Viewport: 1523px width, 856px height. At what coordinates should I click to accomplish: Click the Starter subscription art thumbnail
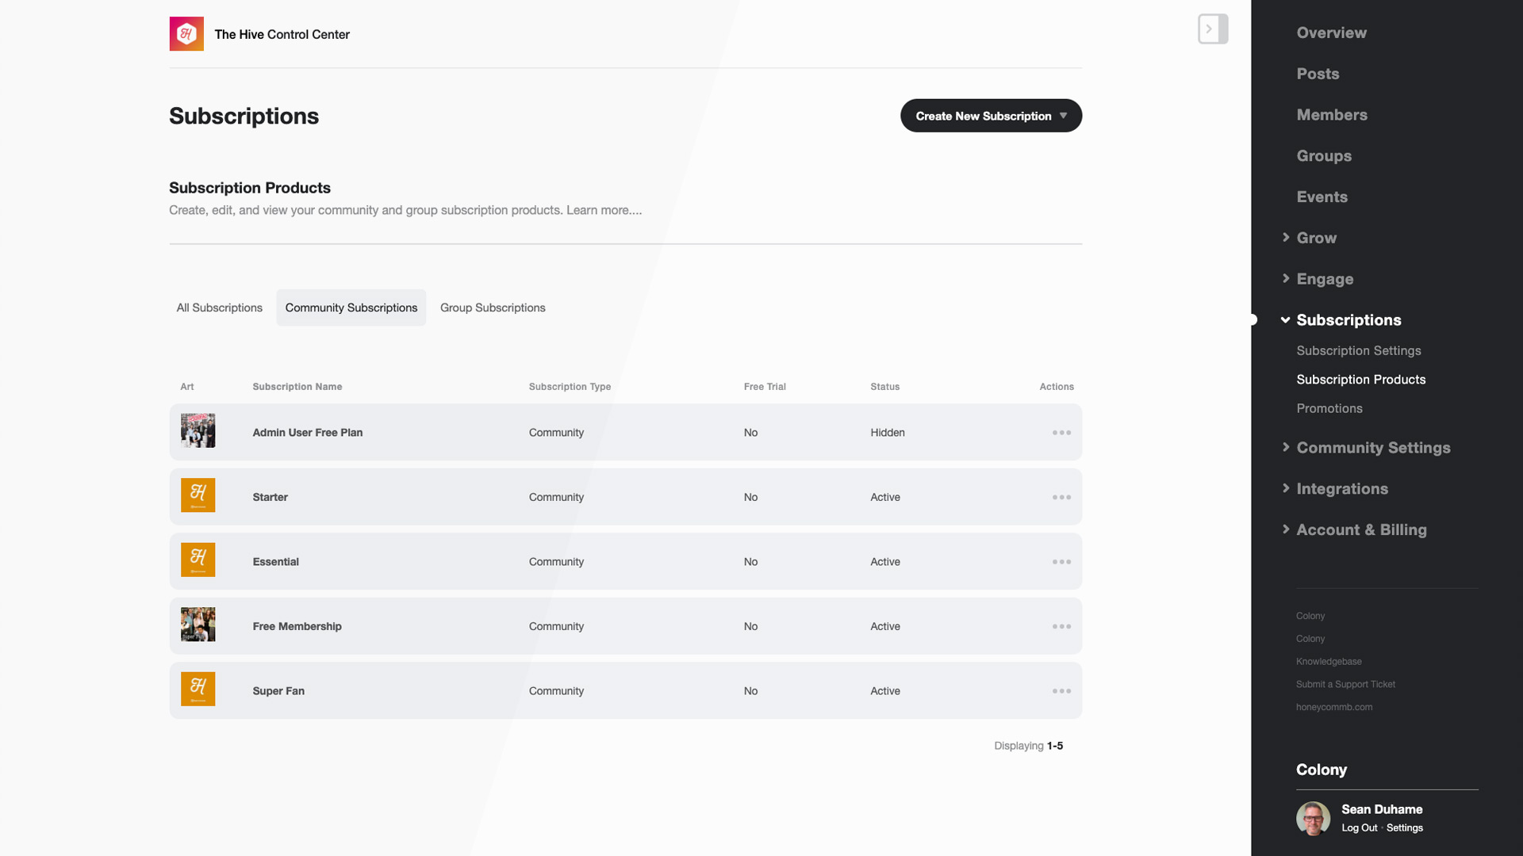(x=198, y=495)
